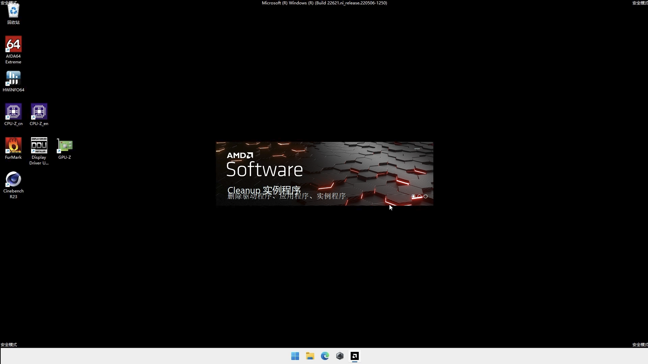Open the Windows Start menu
Viewport: 648px width, 364px height.
coord(295,356)
